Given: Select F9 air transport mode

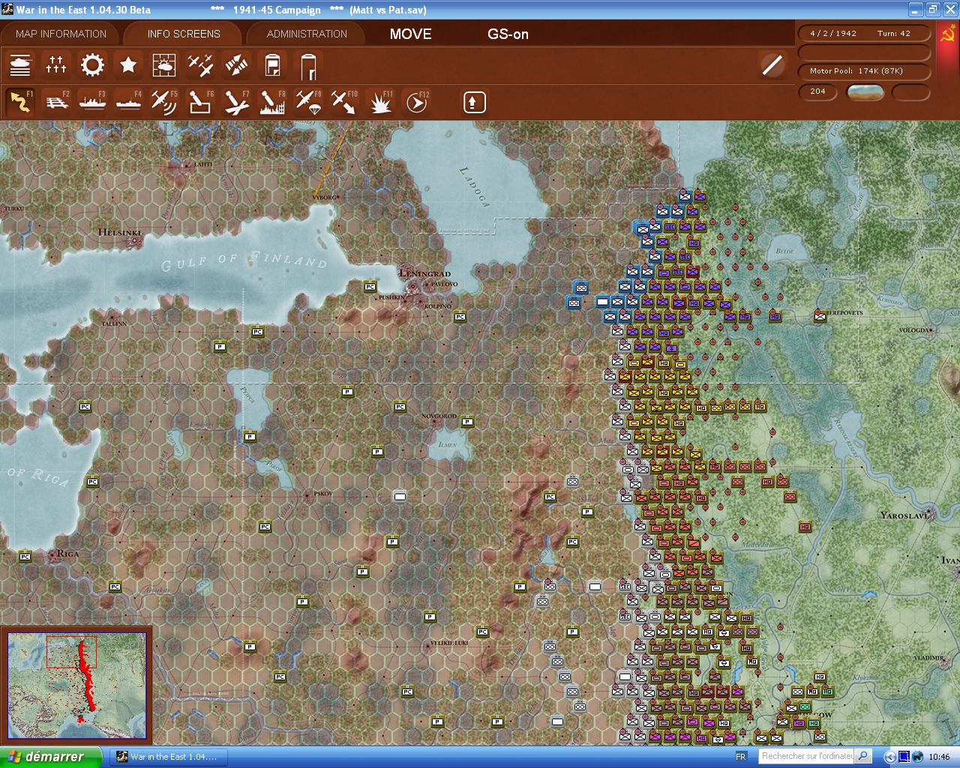Looking at the screenshot, I should (x=308, y=102).
